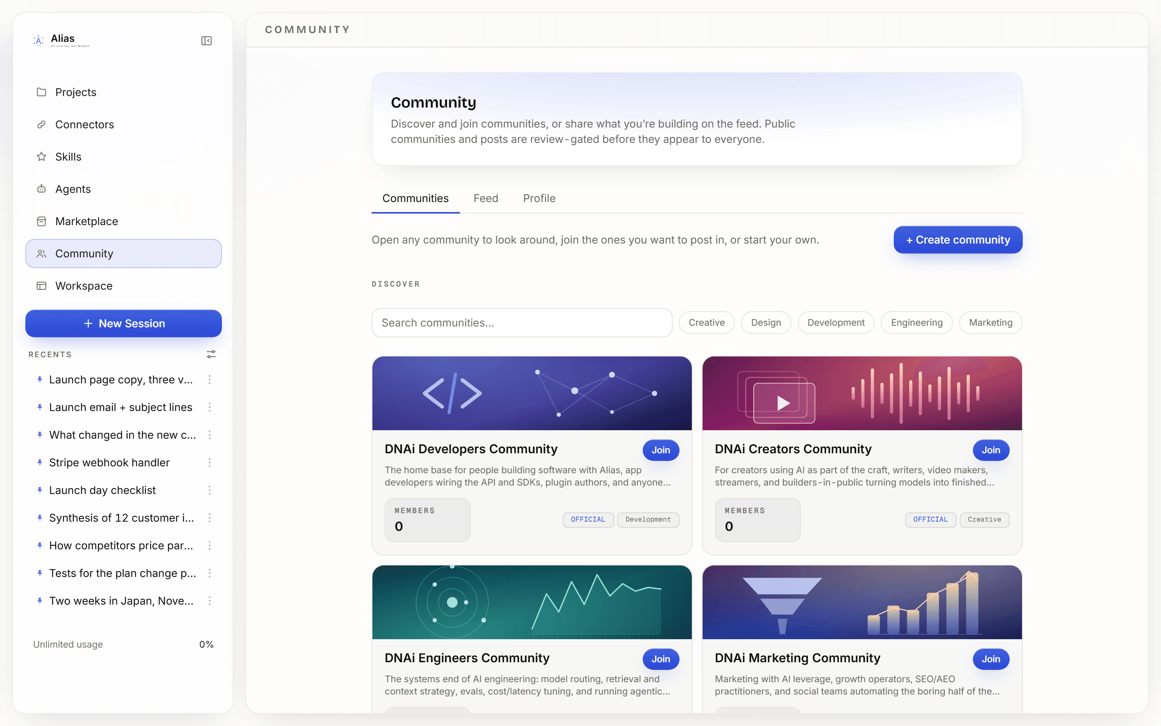Open options menu for Launch day checklist

(210, 490)
